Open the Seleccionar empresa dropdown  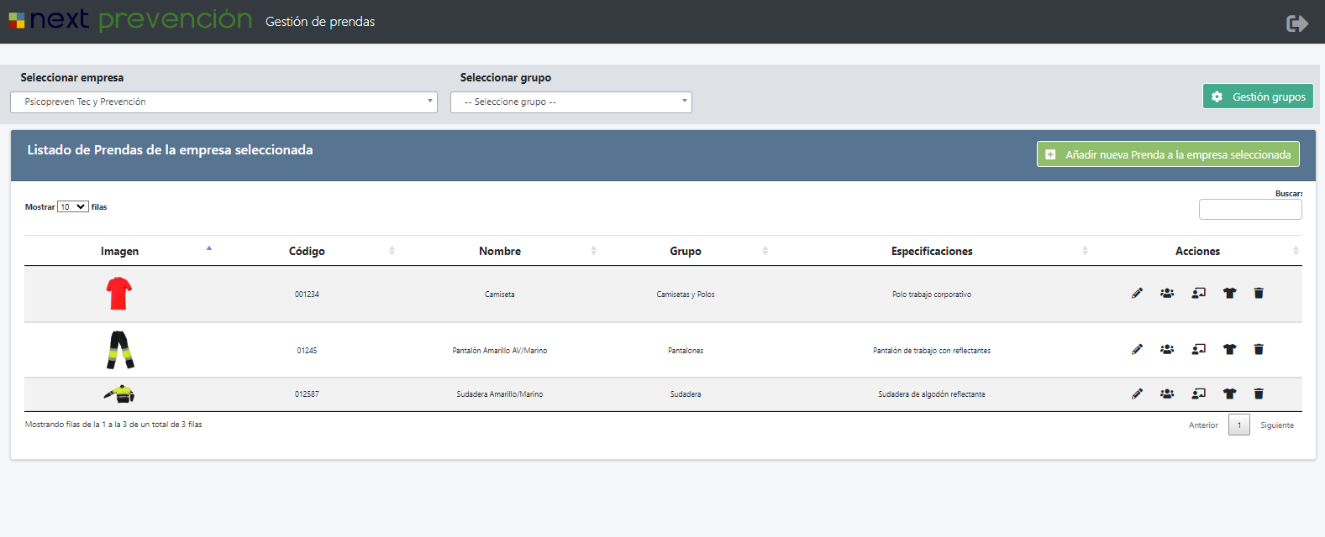point(223,102)
